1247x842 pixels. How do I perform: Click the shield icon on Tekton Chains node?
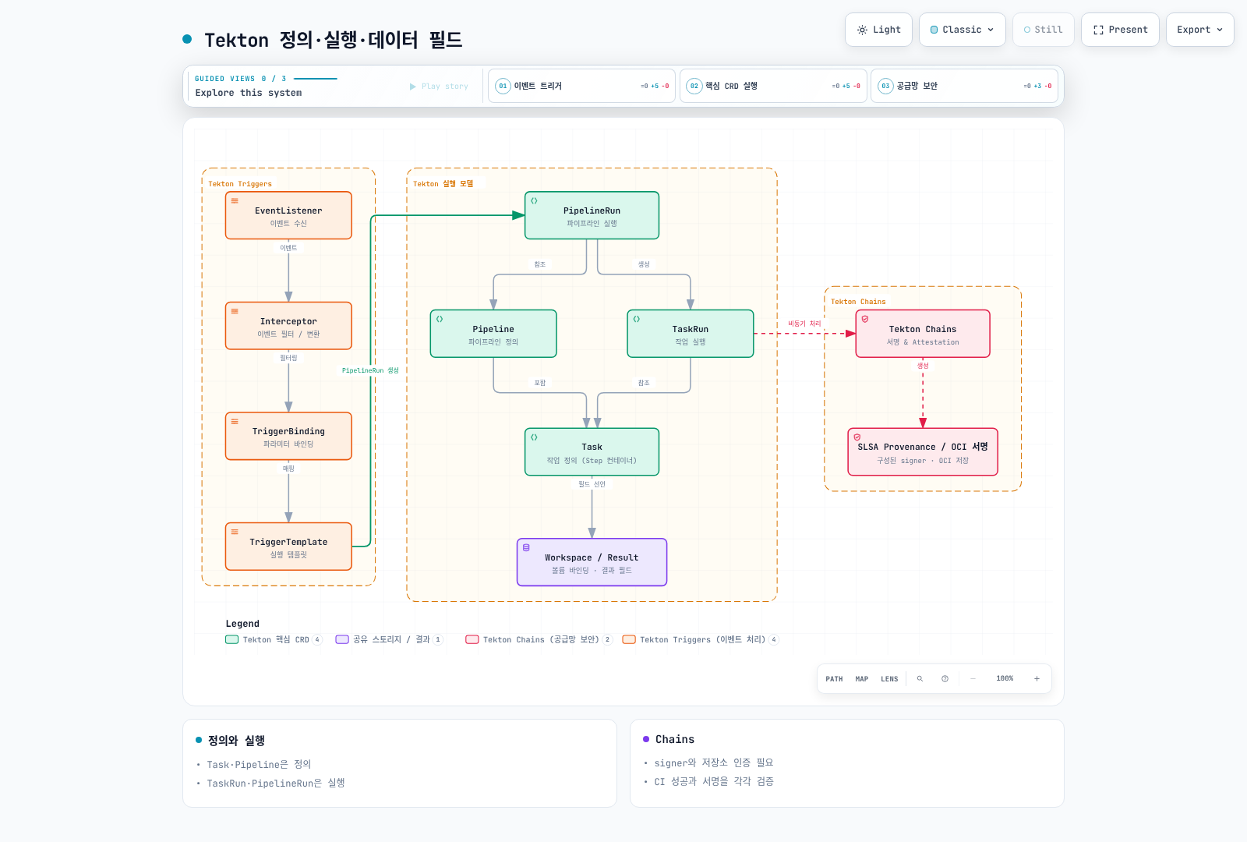tap(865, 319)
